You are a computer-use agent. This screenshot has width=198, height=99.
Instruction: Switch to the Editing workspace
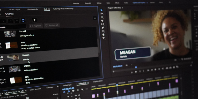pos(99,3)
